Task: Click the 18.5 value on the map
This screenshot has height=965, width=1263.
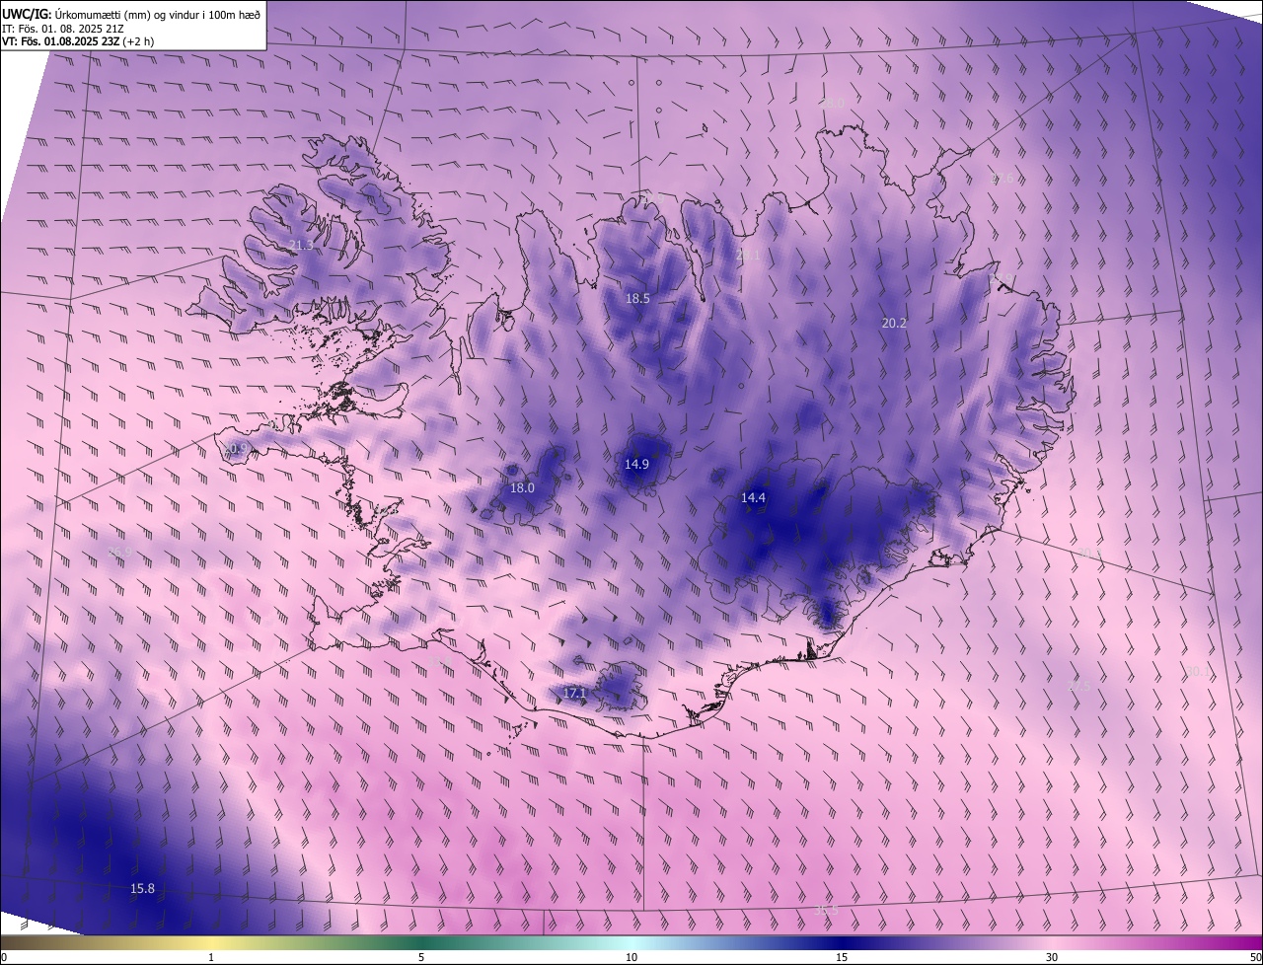Action: [x=637, y=298]
